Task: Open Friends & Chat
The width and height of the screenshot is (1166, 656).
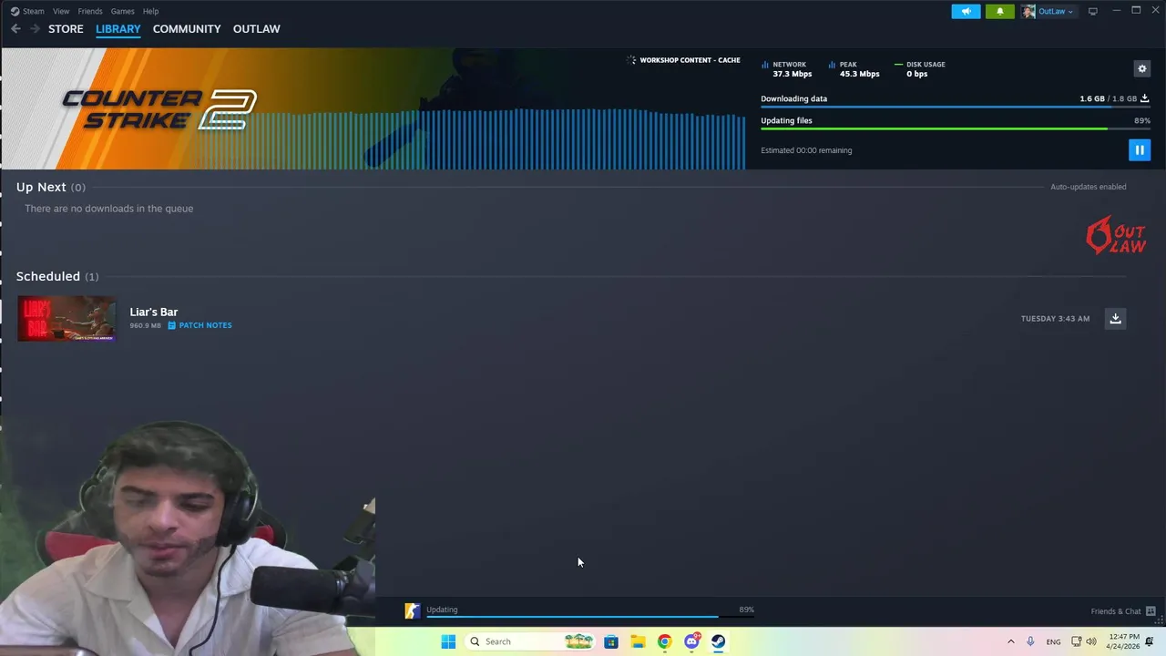Action: [1116, 611]
